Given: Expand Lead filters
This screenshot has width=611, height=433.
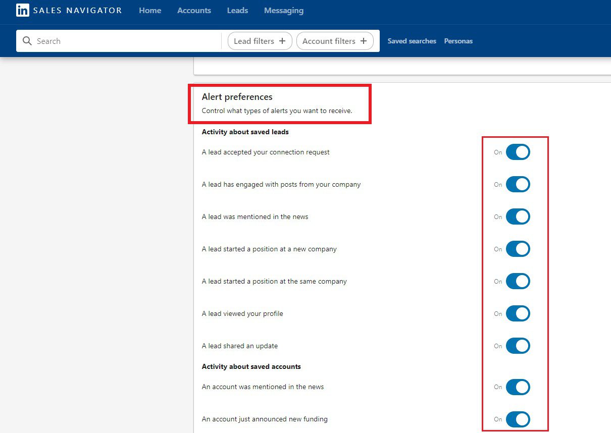Looking at the screenshot, I should (x=260, y=41).
